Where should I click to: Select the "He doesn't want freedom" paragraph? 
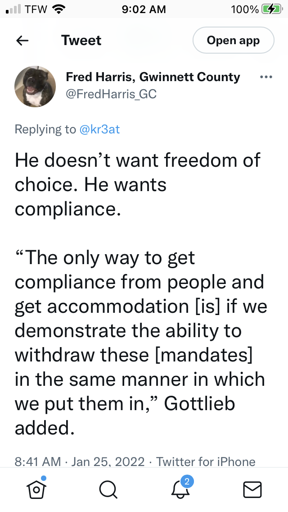point(137,185)
